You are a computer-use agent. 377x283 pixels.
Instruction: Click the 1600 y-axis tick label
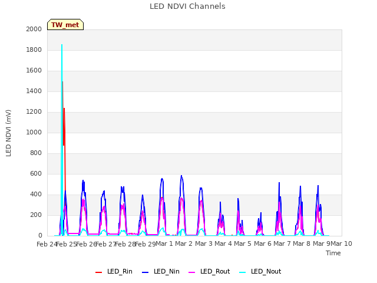click(x=34, y=71)
